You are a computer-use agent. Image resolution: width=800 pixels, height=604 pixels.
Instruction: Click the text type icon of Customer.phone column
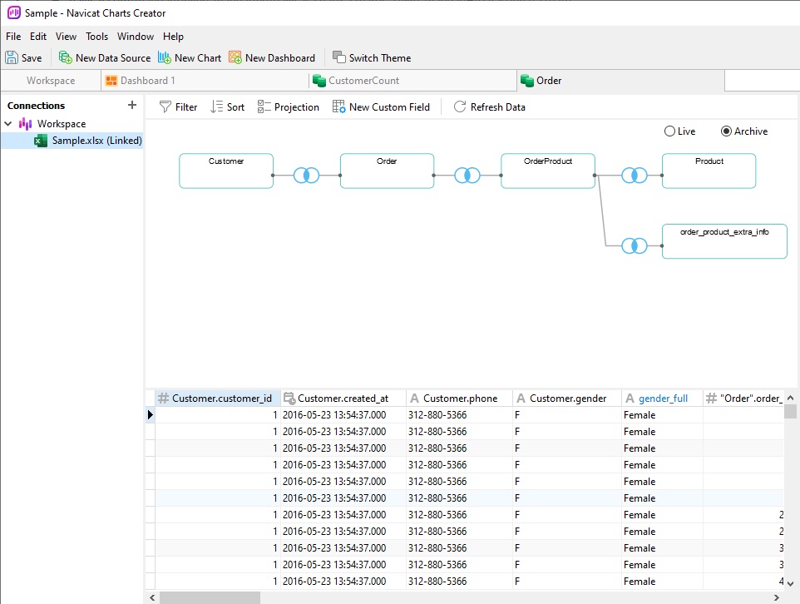(415, 399)
